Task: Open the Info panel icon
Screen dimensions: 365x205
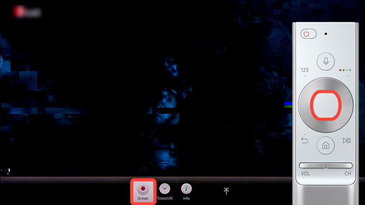Action: 186,192
